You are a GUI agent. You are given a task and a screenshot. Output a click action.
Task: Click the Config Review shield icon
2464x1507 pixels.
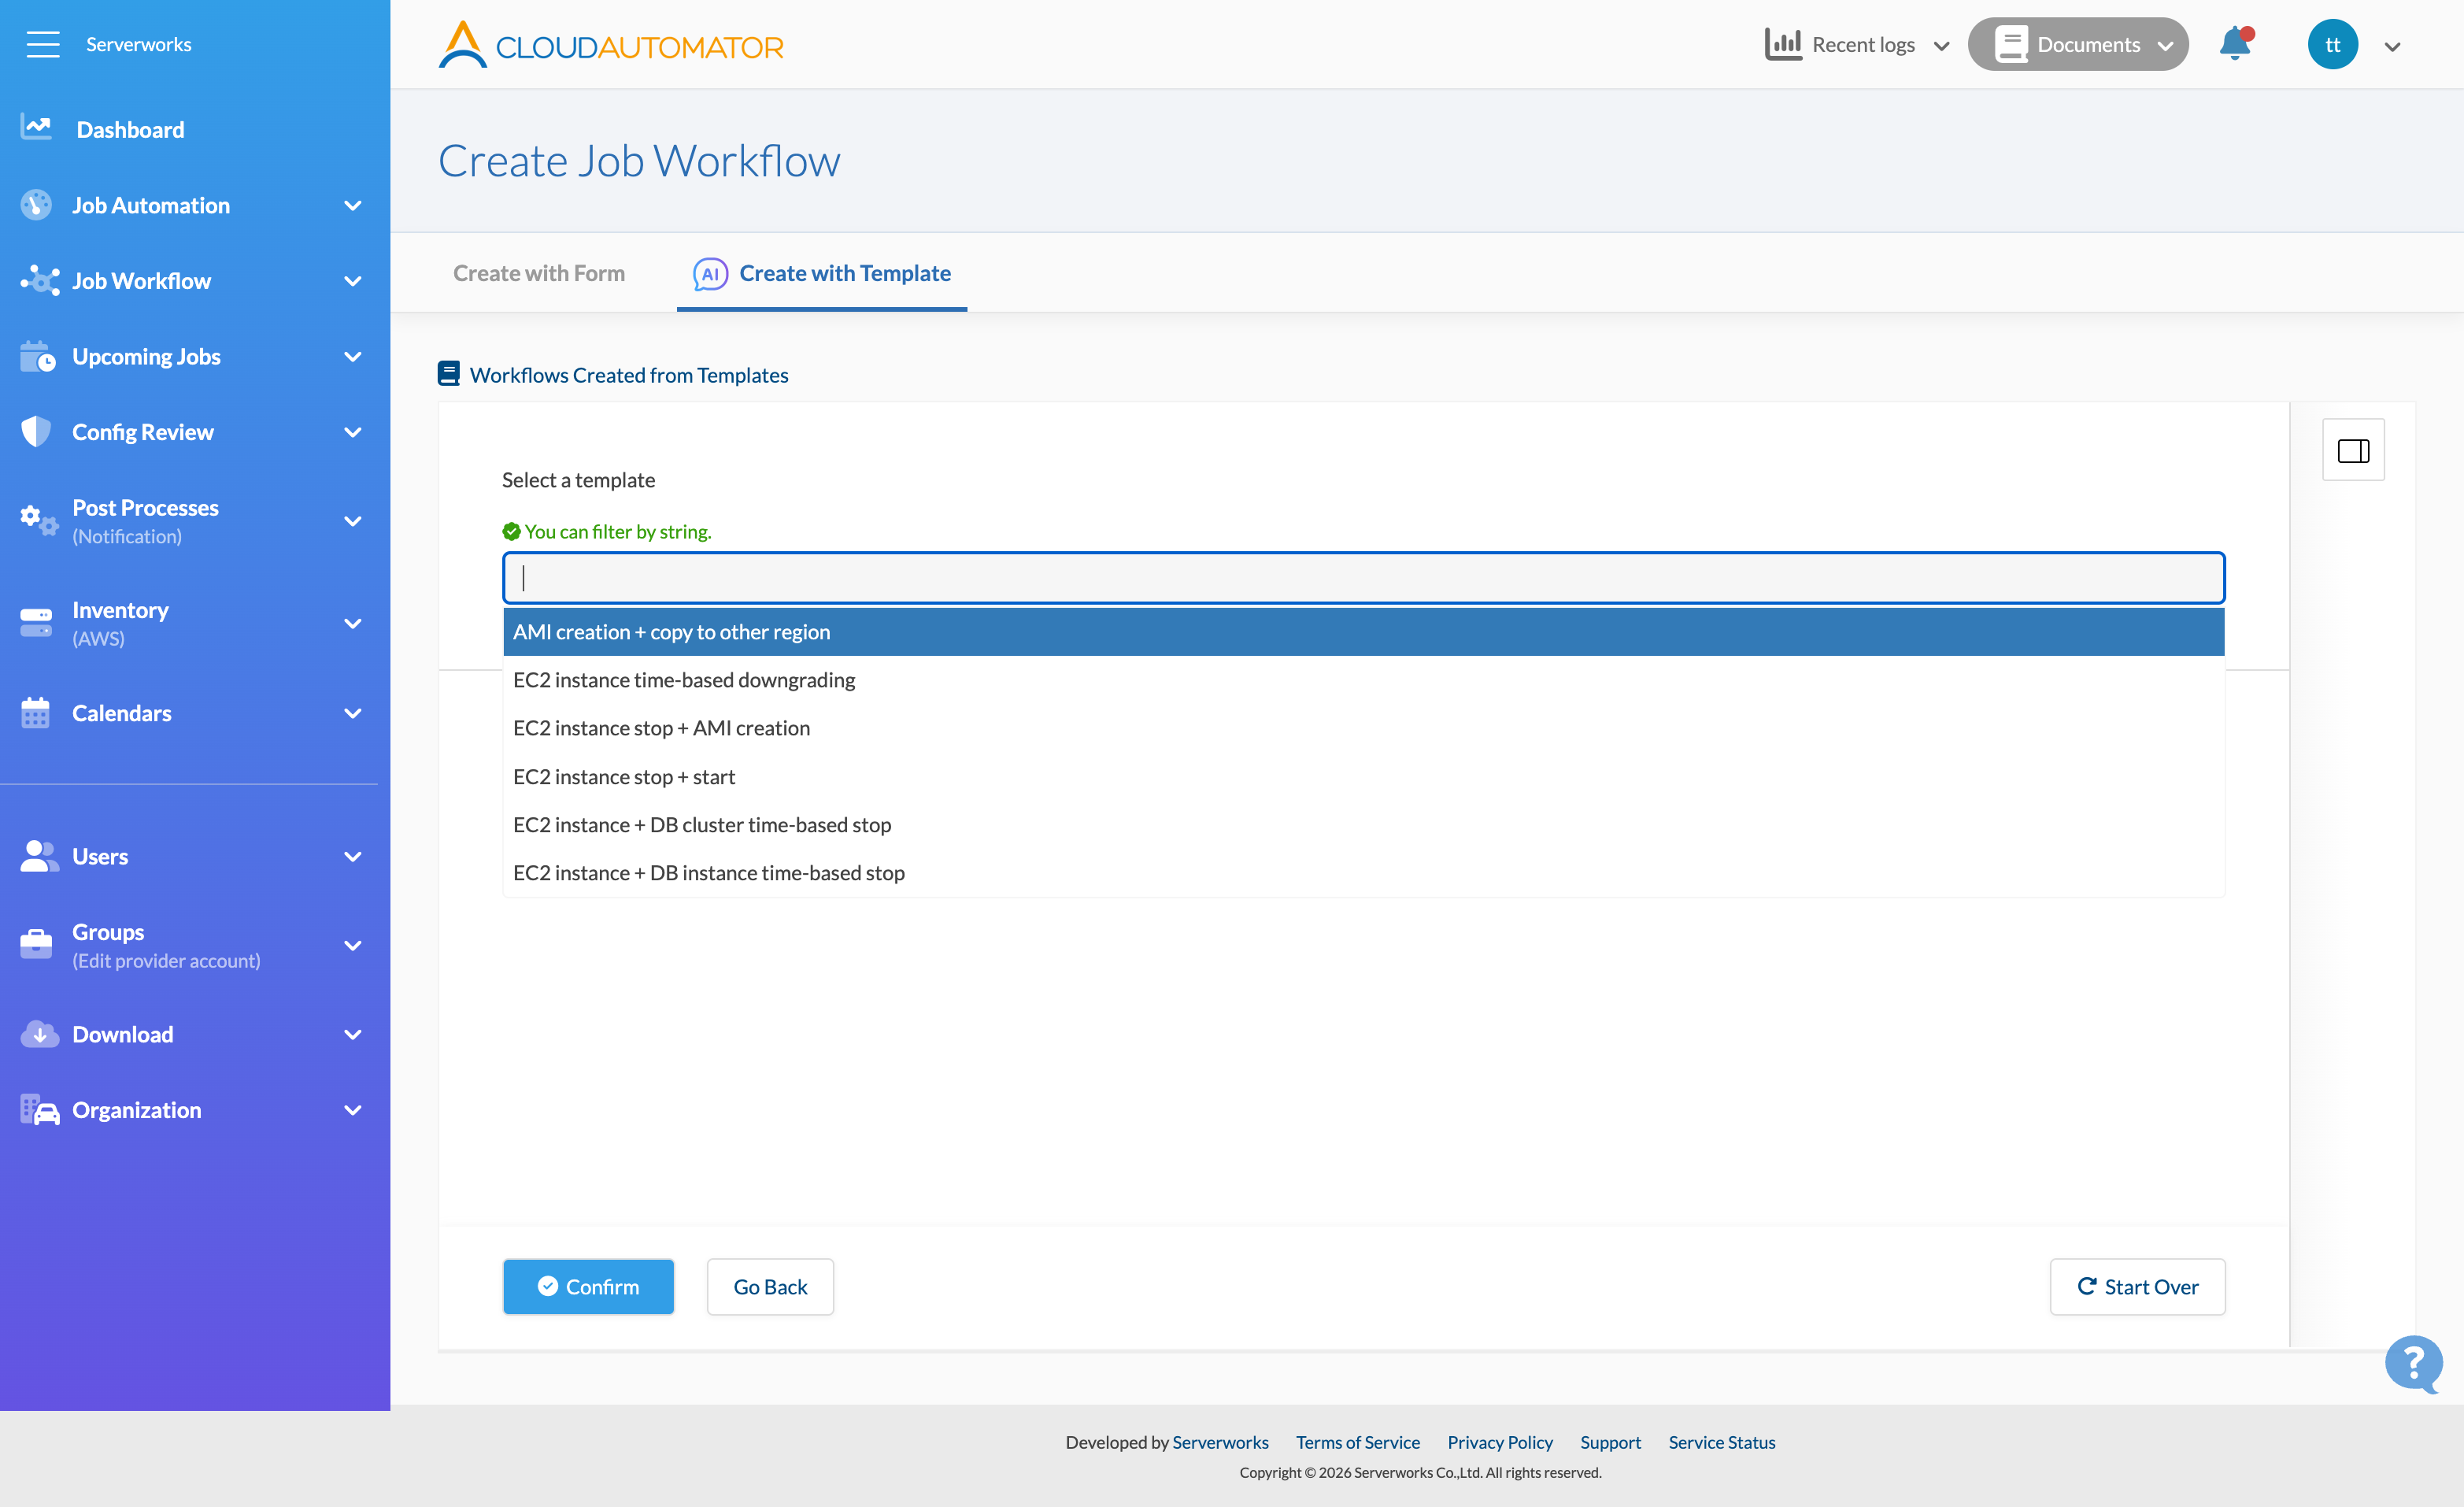(36, 432)
